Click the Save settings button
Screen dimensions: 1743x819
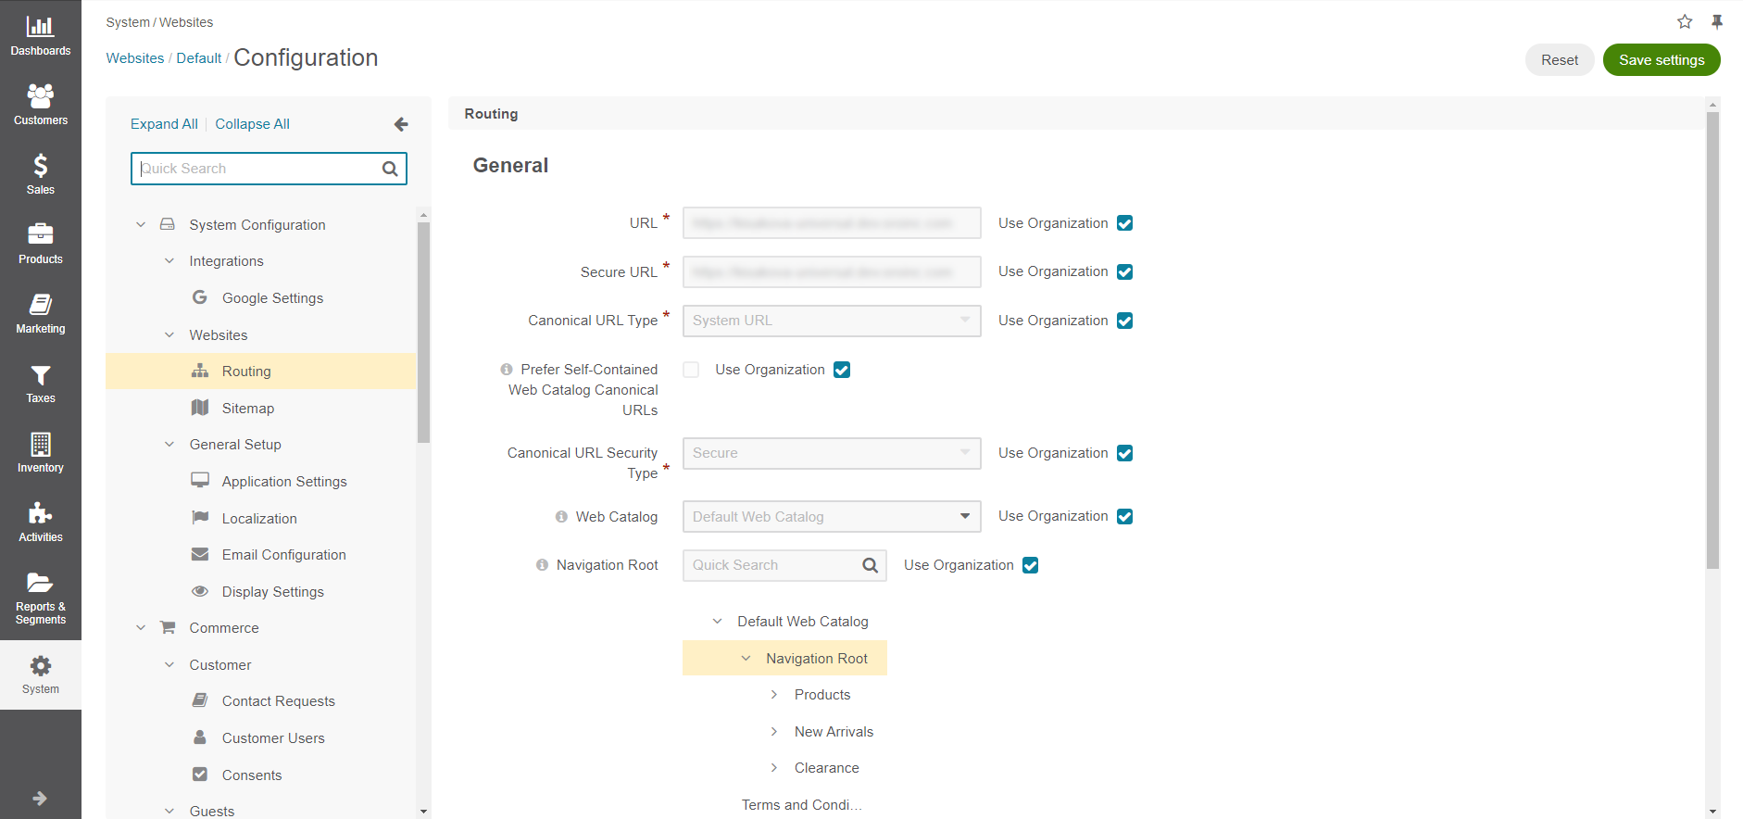(x=1661, y=60)
